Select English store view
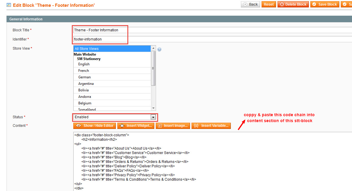The width and height of the screenshot is (352, 191). tap(112, 64)
